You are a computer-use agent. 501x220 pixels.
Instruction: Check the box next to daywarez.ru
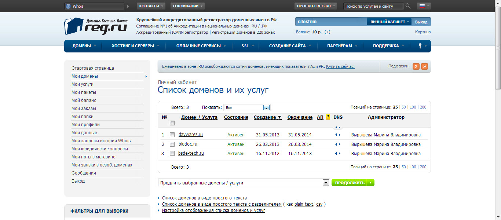click(x=172, y=135)
